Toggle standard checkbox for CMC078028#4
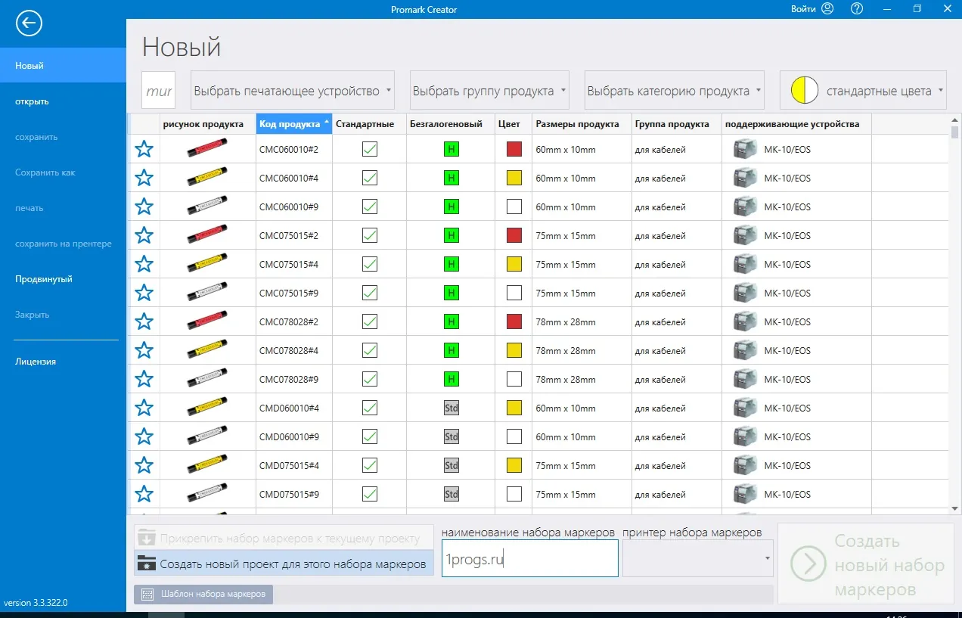 370,350
